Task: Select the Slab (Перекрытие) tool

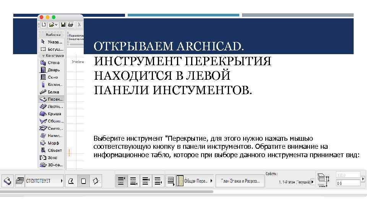Action: [51, 99]
